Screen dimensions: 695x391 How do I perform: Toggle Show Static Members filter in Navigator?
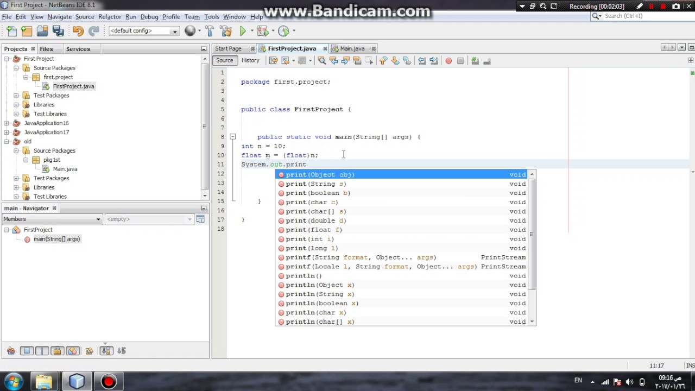click(42, 351)
